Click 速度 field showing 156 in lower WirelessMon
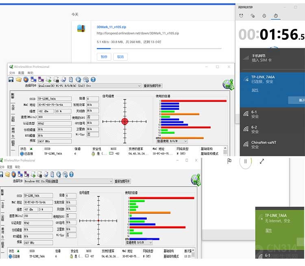 tap(38, 216)
